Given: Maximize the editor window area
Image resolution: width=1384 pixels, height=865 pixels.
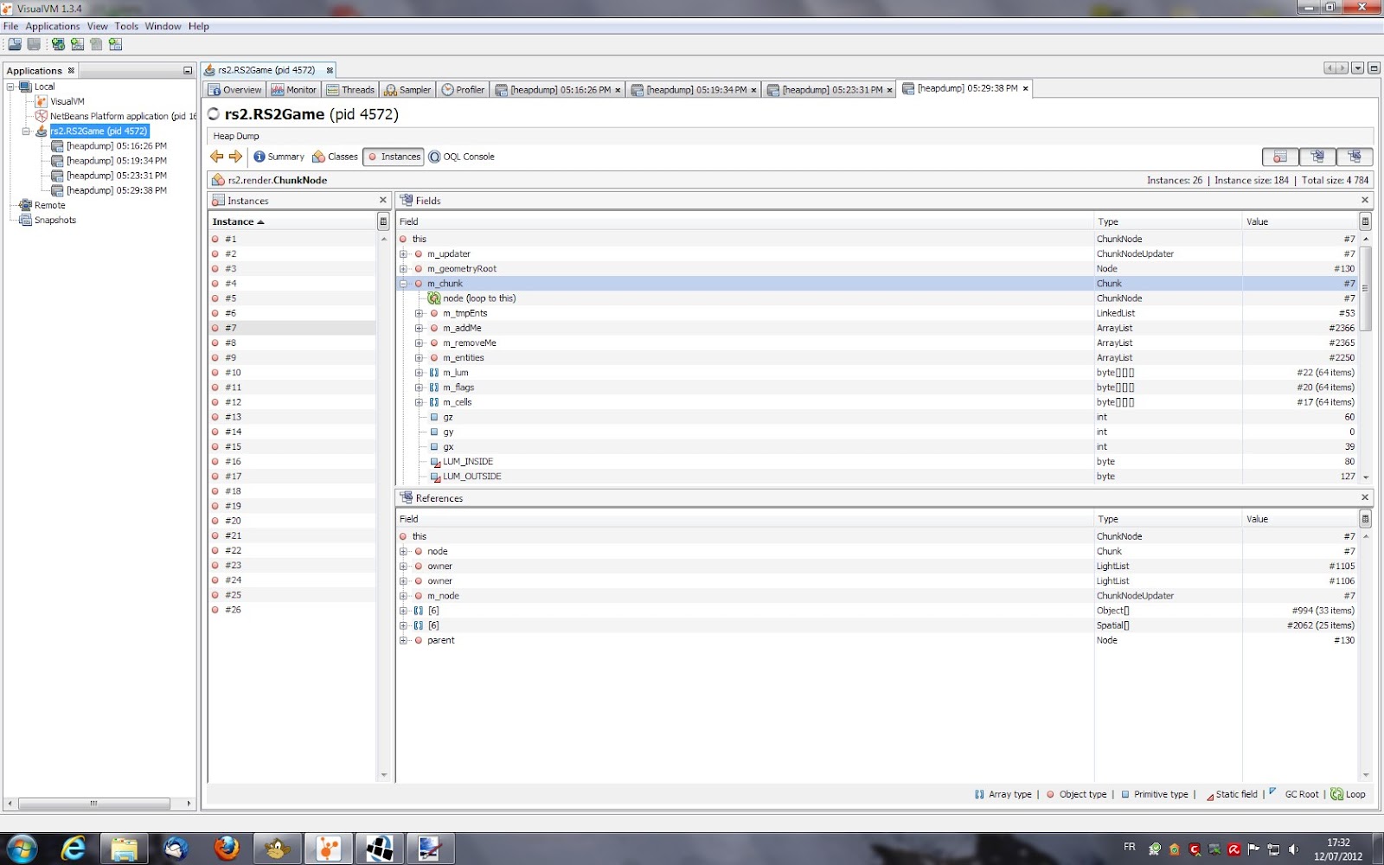Looking at the screenshot, I should pos(1374,68).
